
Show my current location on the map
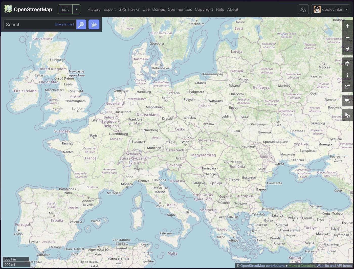coord(347,49)
